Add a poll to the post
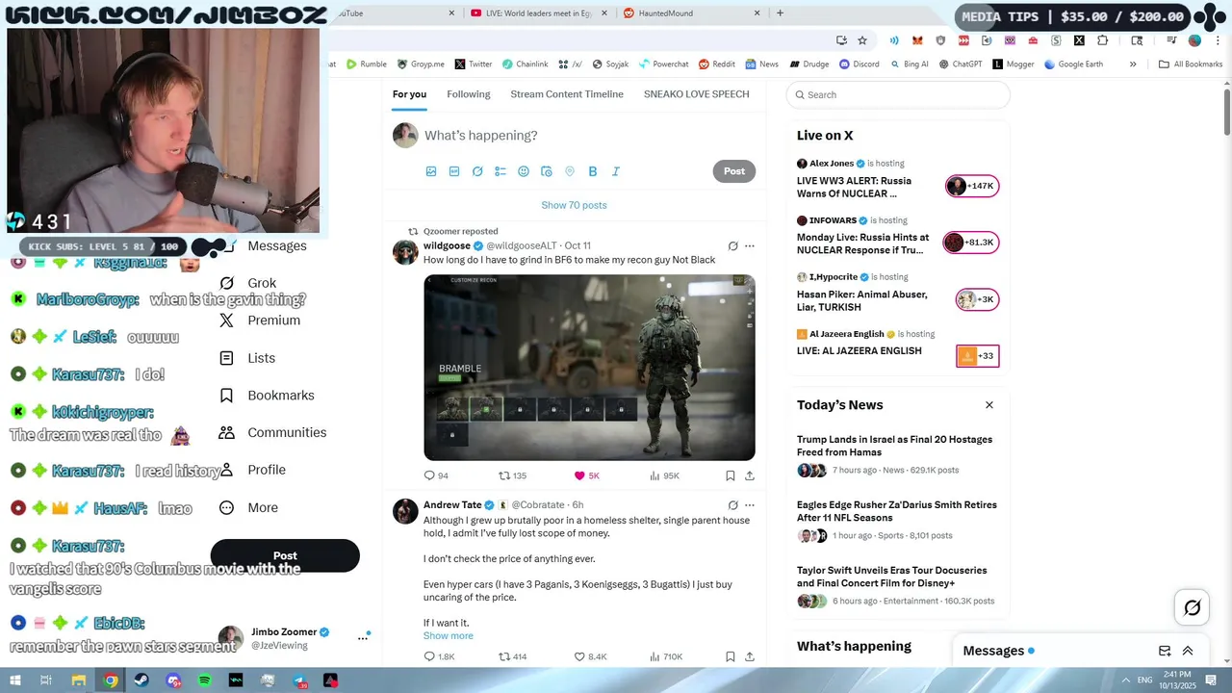1232x693 pixels. pyautogui.click(x=500, y=171)
